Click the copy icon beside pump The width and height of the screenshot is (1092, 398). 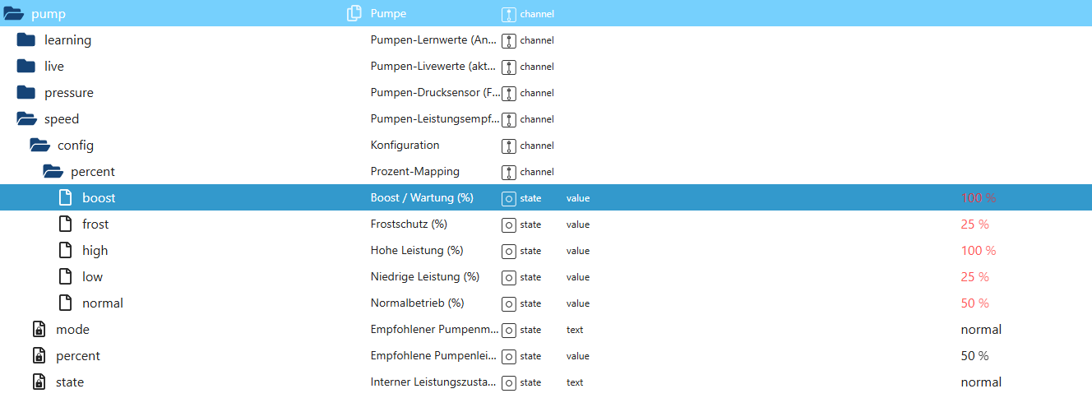click(354, 13)
